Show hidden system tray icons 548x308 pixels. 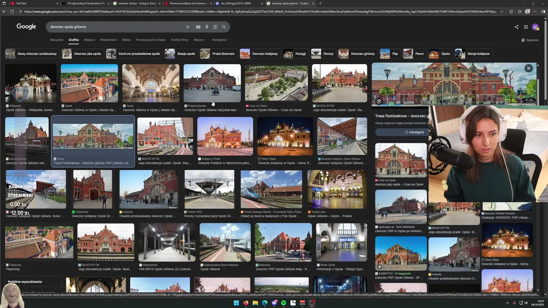[507, 303]
